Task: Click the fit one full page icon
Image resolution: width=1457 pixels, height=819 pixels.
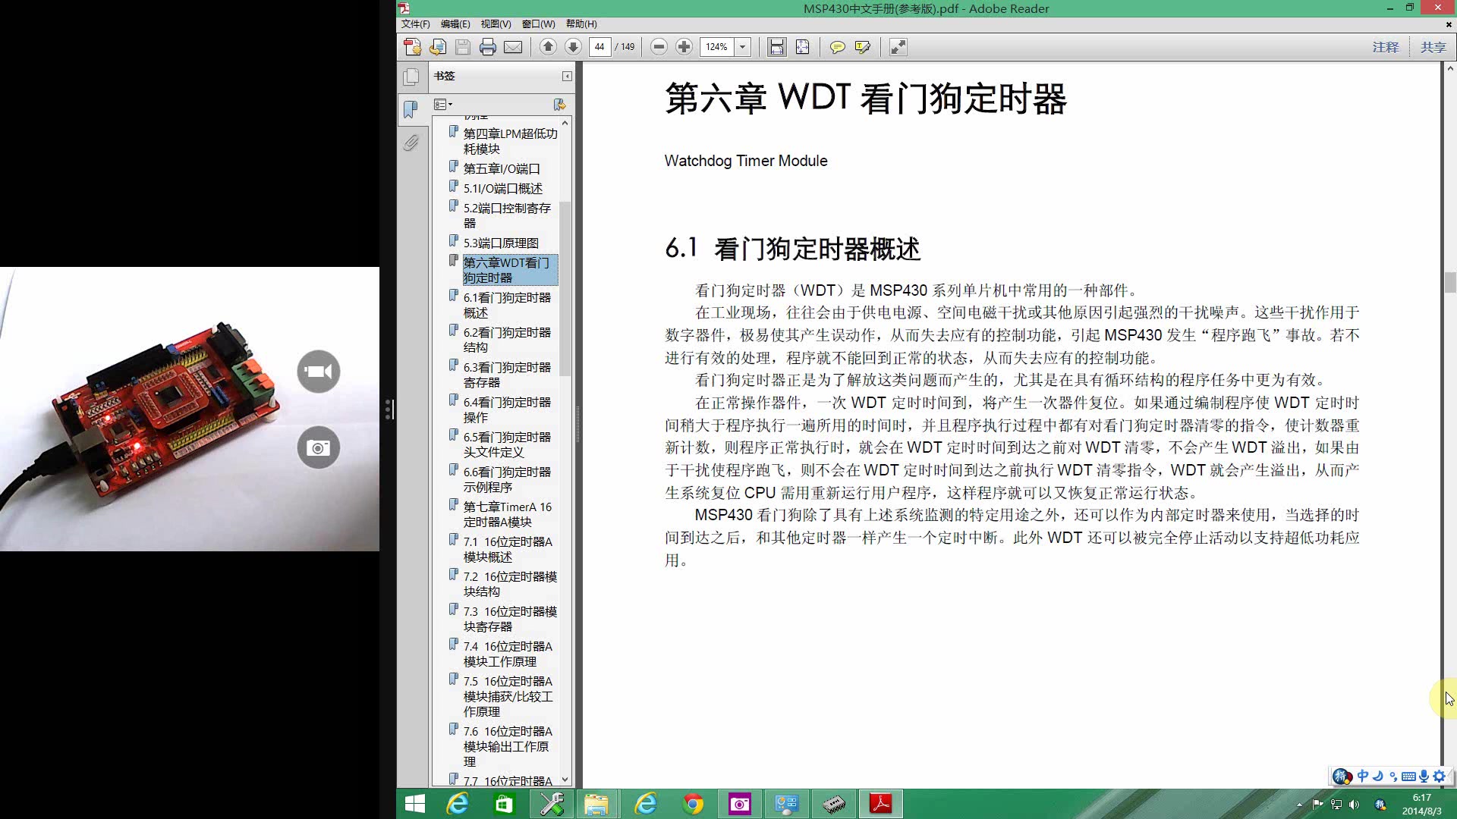Action: click(x=802, y=47)
